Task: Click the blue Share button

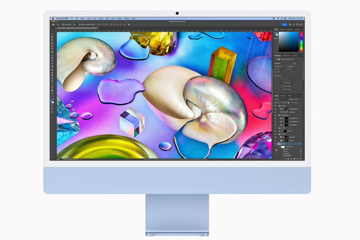Action: click(284, 24)
